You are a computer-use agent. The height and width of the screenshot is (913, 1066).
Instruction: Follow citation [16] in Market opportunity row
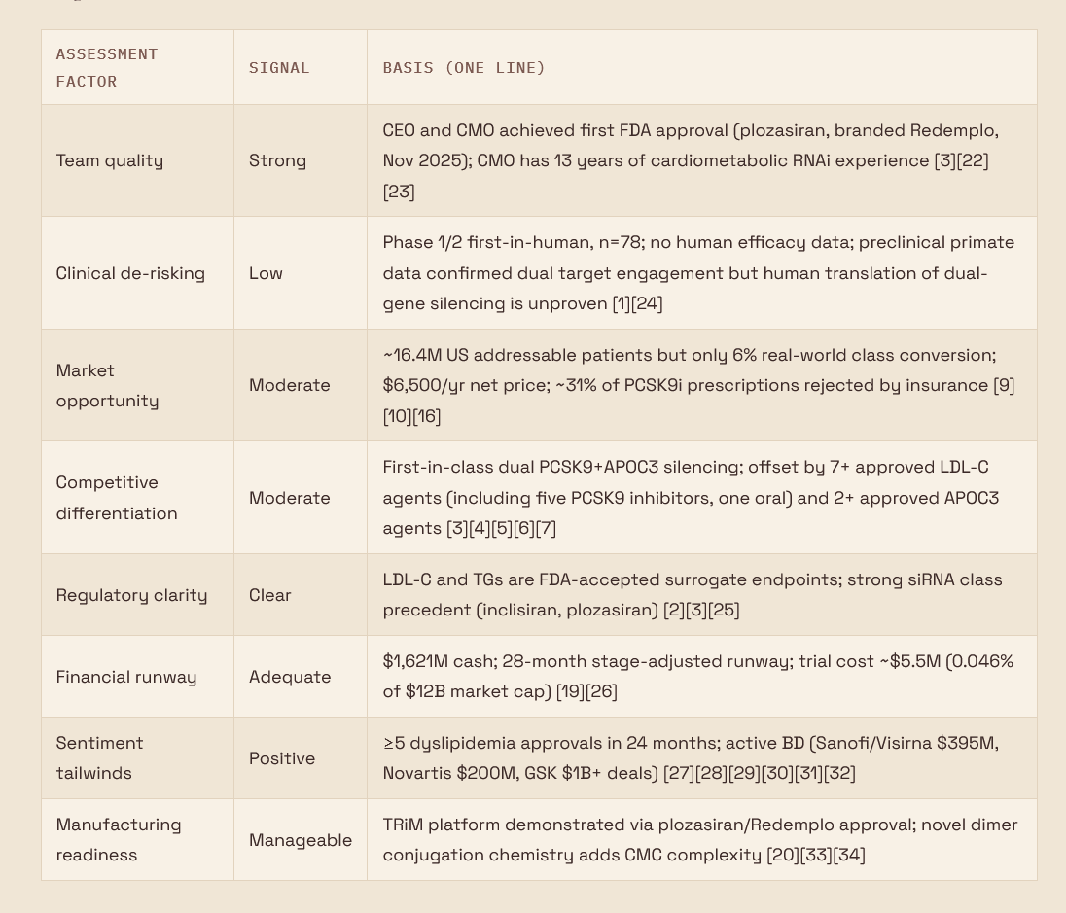coord(426,416)
